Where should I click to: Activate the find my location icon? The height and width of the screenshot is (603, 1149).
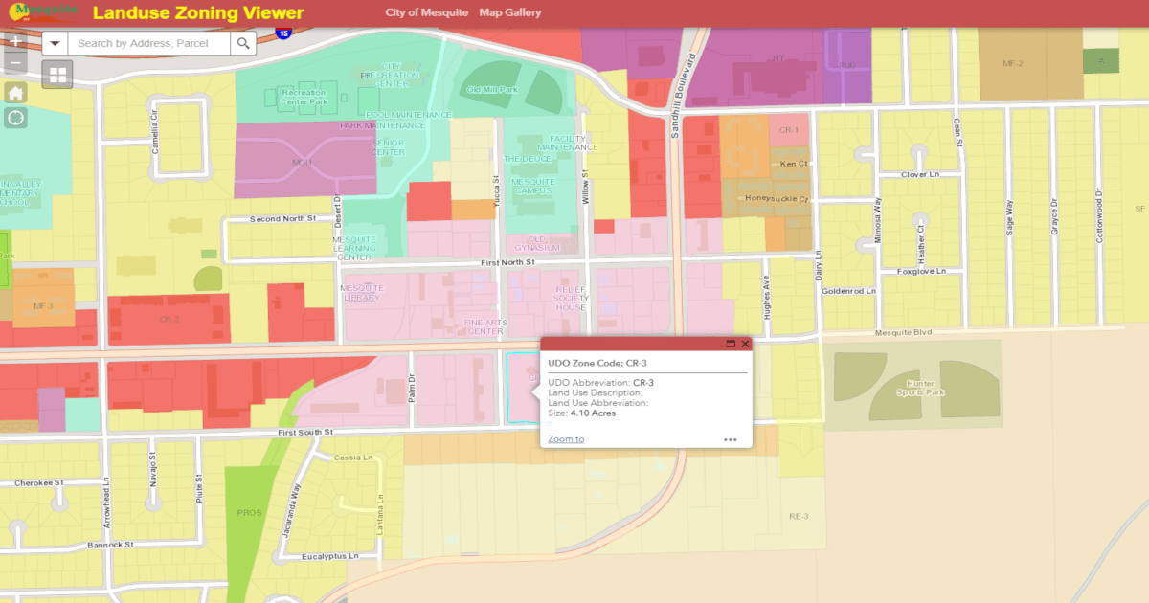(15, 118)
